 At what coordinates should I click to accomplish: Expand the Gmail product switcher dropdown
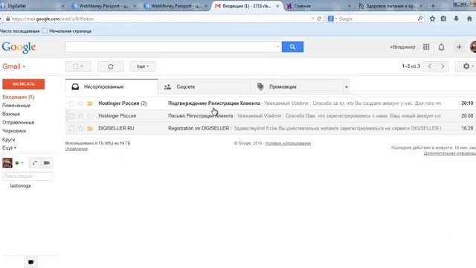24,67
